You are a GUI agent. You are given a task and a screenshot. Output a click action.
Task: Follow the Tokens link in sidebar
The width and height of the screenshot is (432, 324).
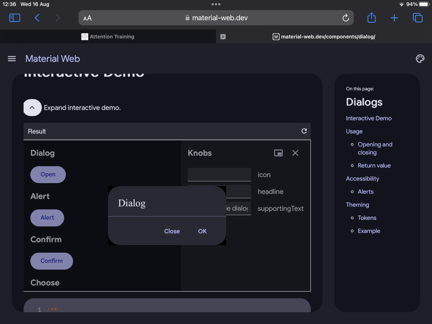click(367, 218)
